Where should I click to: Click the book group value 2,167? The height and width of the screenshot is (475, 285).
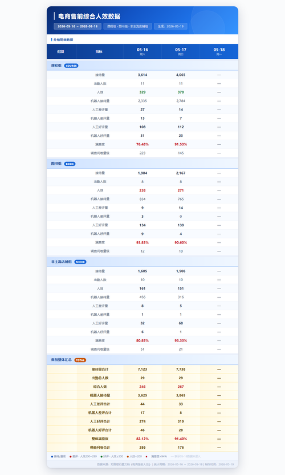pyautogui.click(x=181, y=173)
